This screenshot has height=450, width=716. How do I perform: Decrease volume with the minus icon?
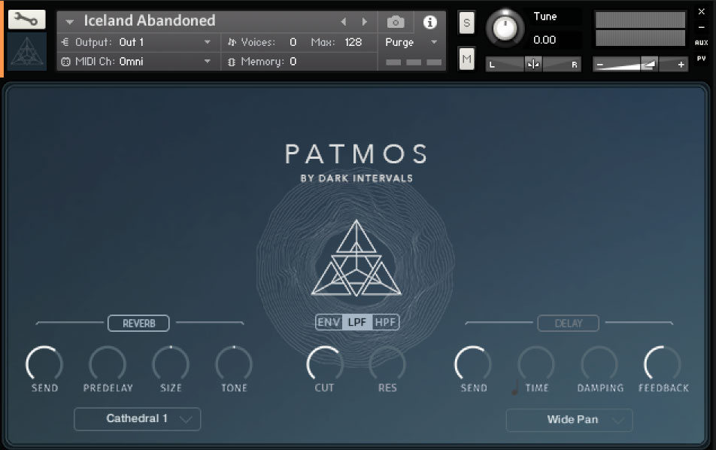[599, 65]
